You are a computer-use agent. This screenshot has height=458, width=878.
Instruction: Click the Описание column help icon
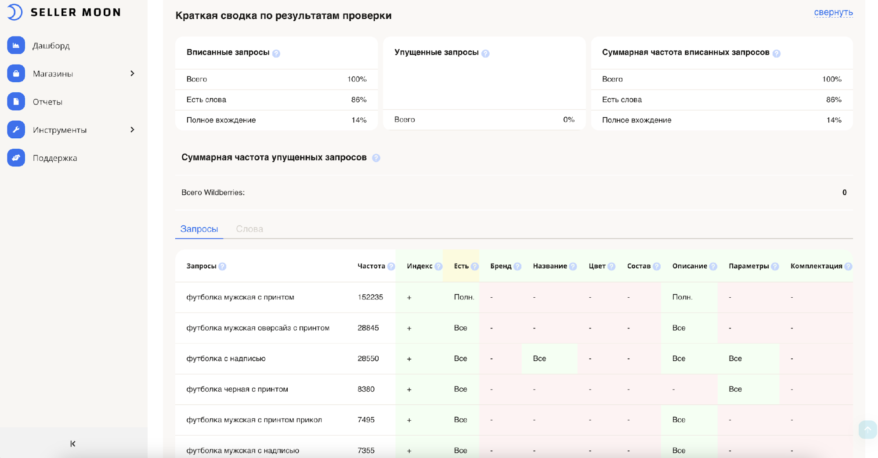713,266
